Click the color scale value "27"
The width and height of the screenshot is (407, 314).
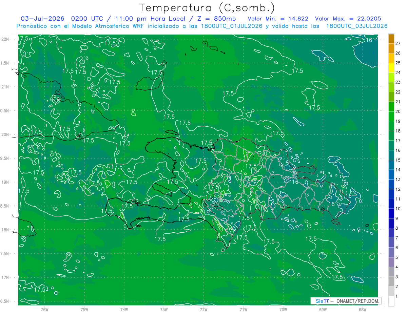click(398, 43)
